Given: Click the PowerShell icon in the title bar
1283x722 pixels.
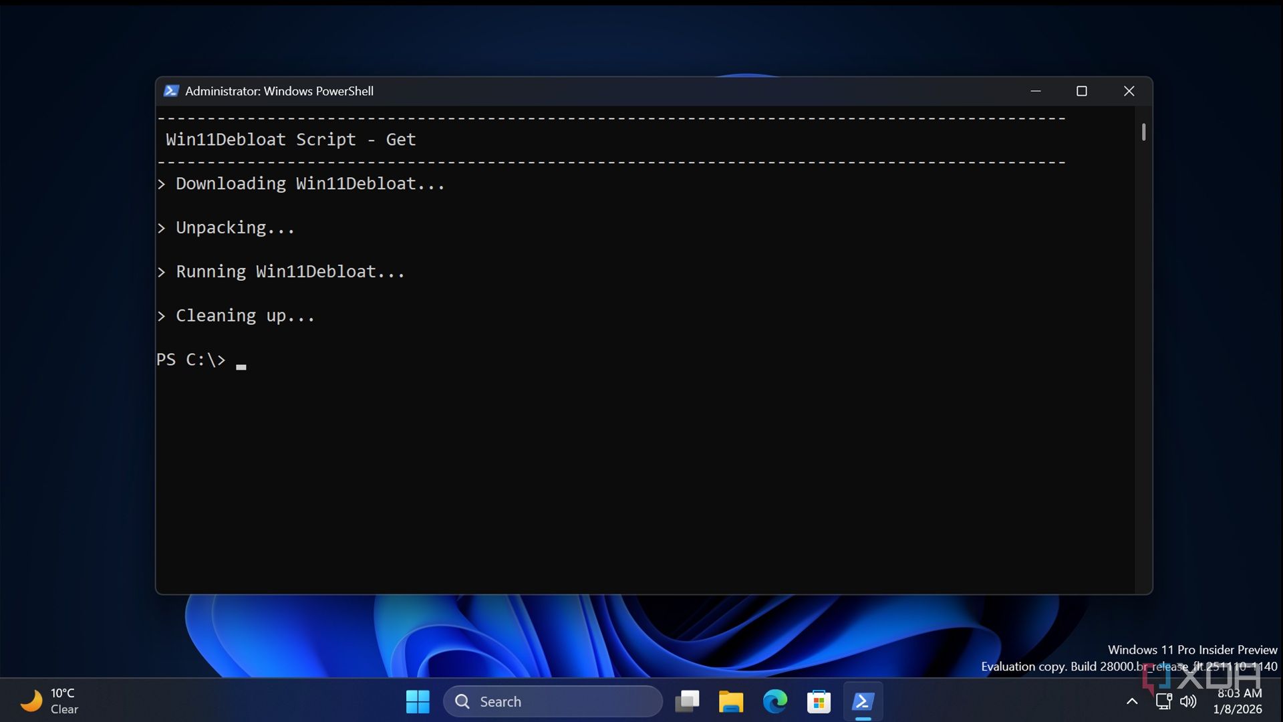Looking at the screenshot, I should click(171, 91).
